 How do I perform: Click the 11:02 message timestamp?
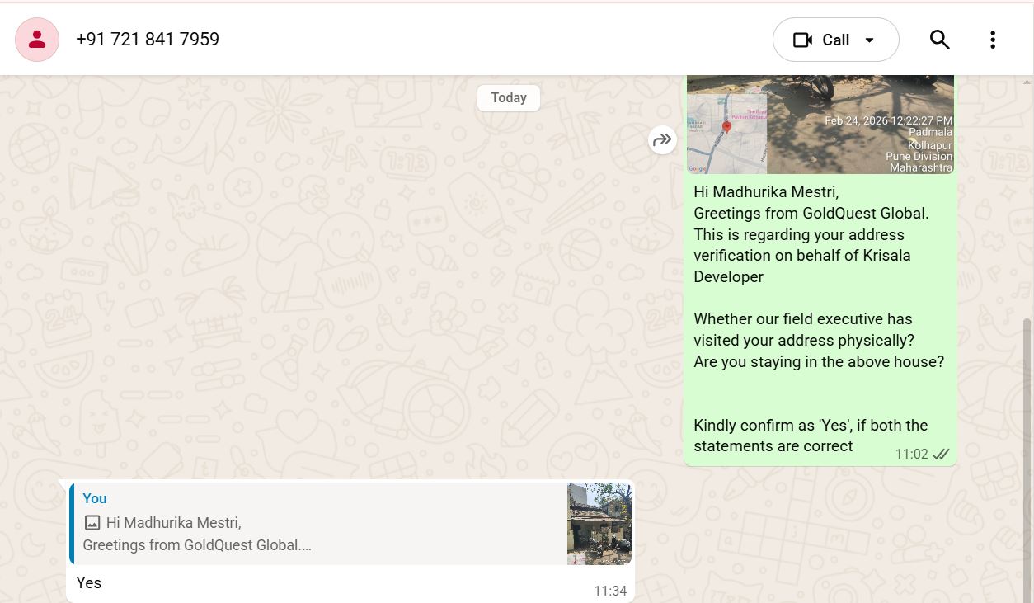pyautogui.click(x=911, y=455)
